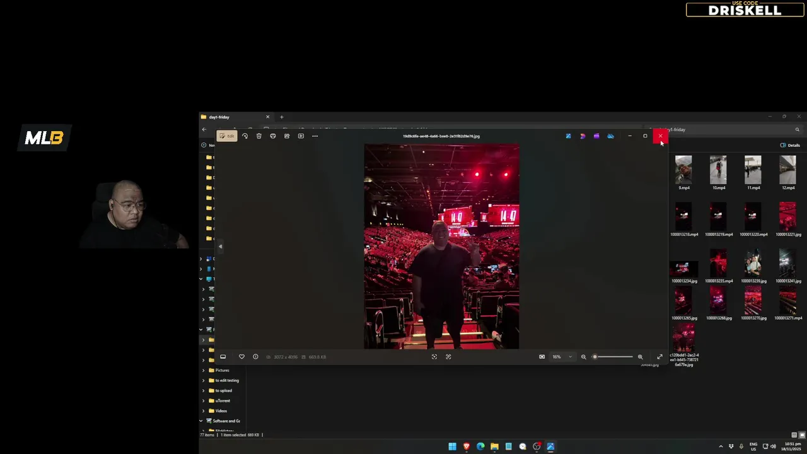Show file info with the info icon
Image resolution: width=807 pixels, height=454 pixels.
click(255, 357)
